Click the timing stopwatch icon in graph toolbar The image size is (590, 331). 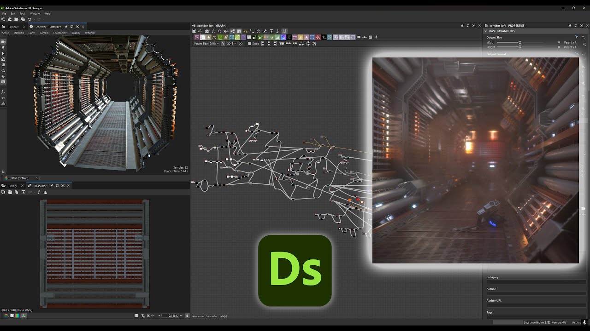(259, 31)
